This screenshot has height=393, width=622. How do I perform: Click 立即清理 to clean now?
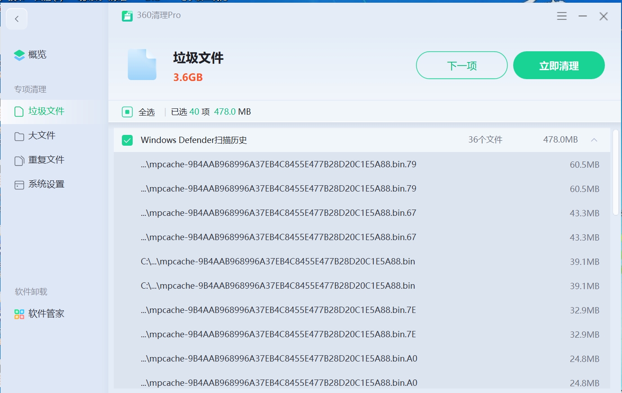pos(559,65)
